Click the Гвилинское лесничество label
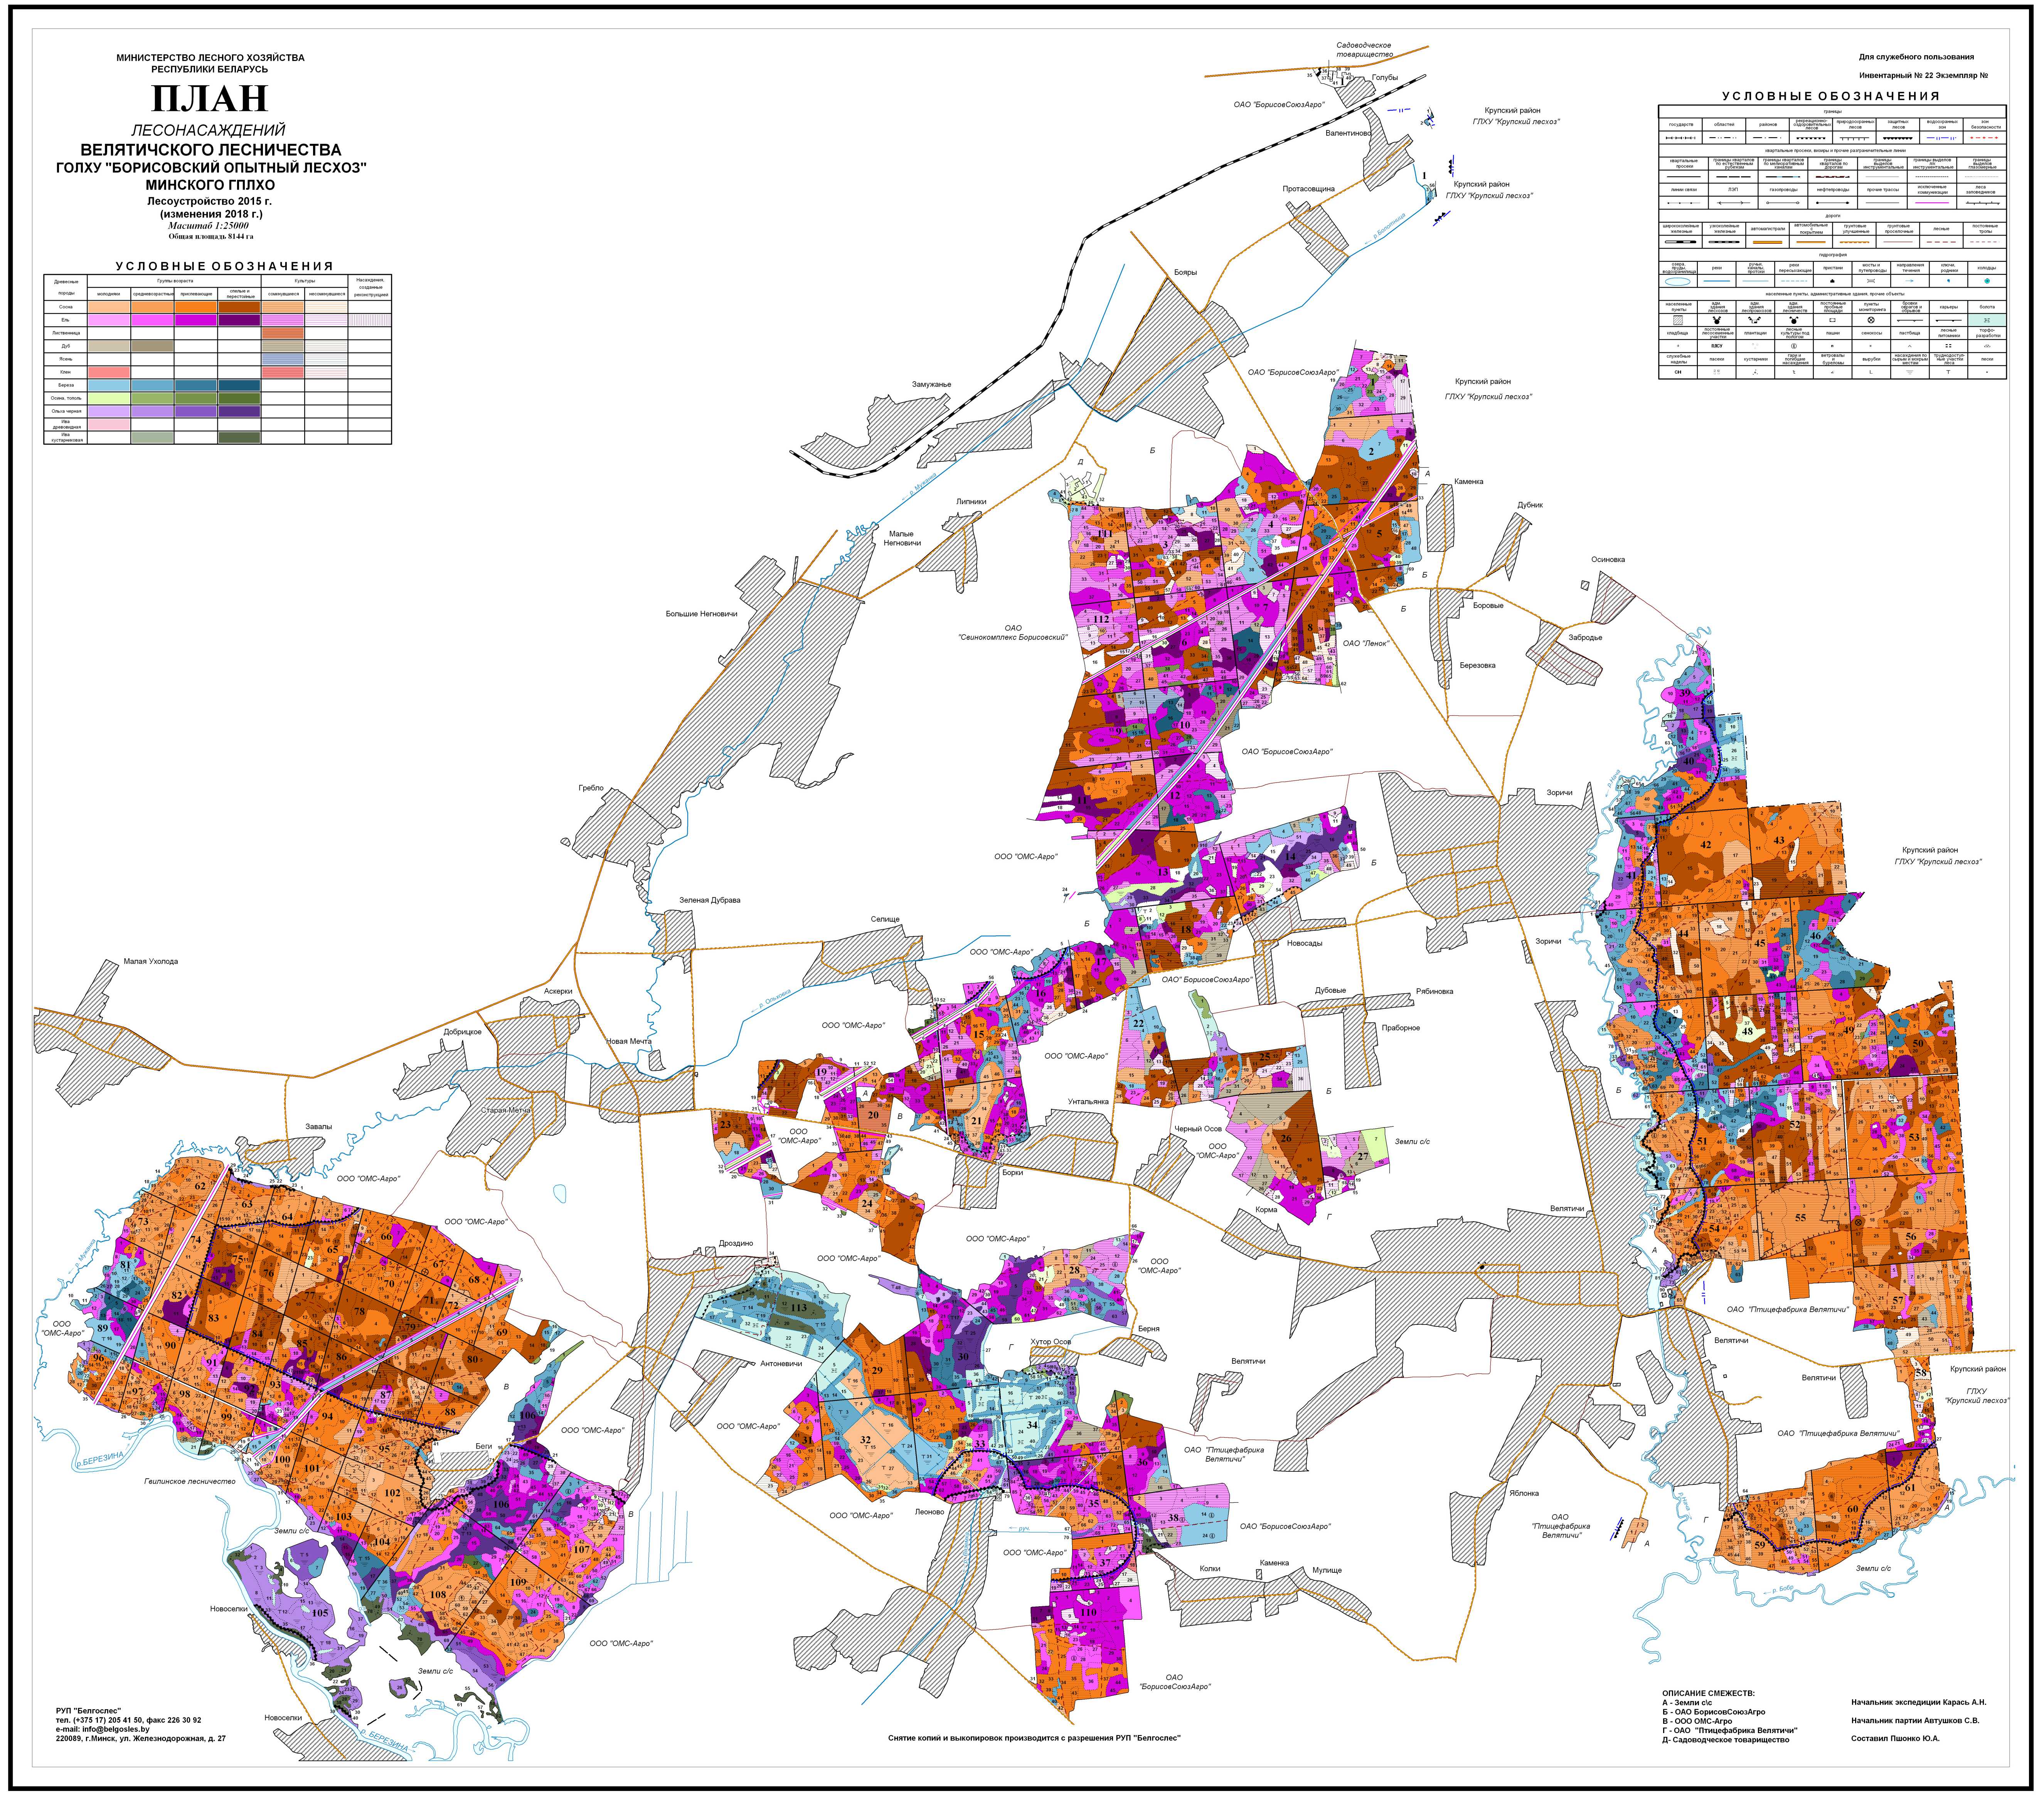 190,1482
